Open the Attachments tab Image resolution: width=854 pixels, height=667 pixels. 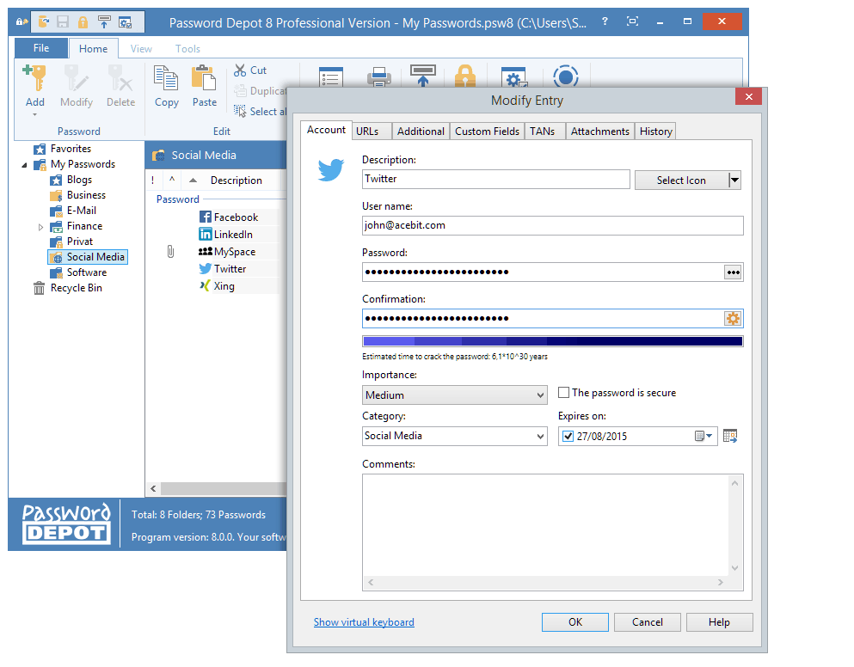(599, 132)
